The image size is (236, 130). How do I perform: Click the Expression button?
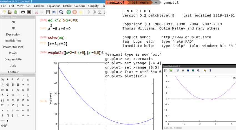pyautogui.click(x=13, y=35)
